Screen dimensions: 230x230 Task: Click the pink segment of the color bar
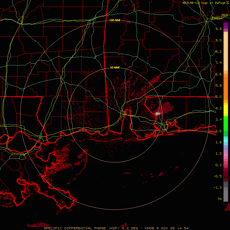tap(226, 155)
